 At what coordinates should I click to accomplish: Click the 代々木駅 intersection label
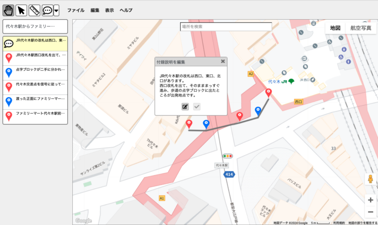click(221, 165)
